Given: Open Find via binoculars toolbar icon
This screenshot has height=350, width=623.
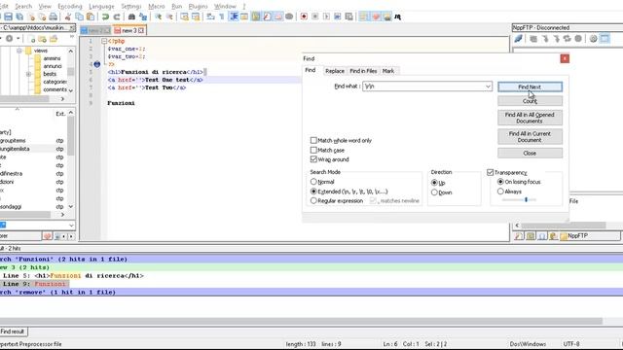Looking at the screenshot, I should (x=131, y=17).
